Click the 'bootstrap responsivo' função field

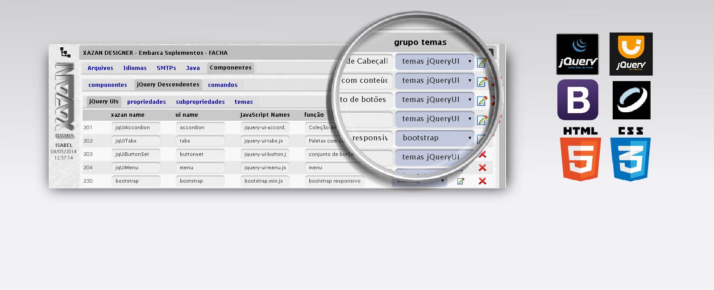pyautogui.click(x=335, y=181)
